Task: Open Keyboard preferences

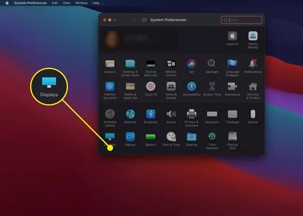Action: [212, 116]
